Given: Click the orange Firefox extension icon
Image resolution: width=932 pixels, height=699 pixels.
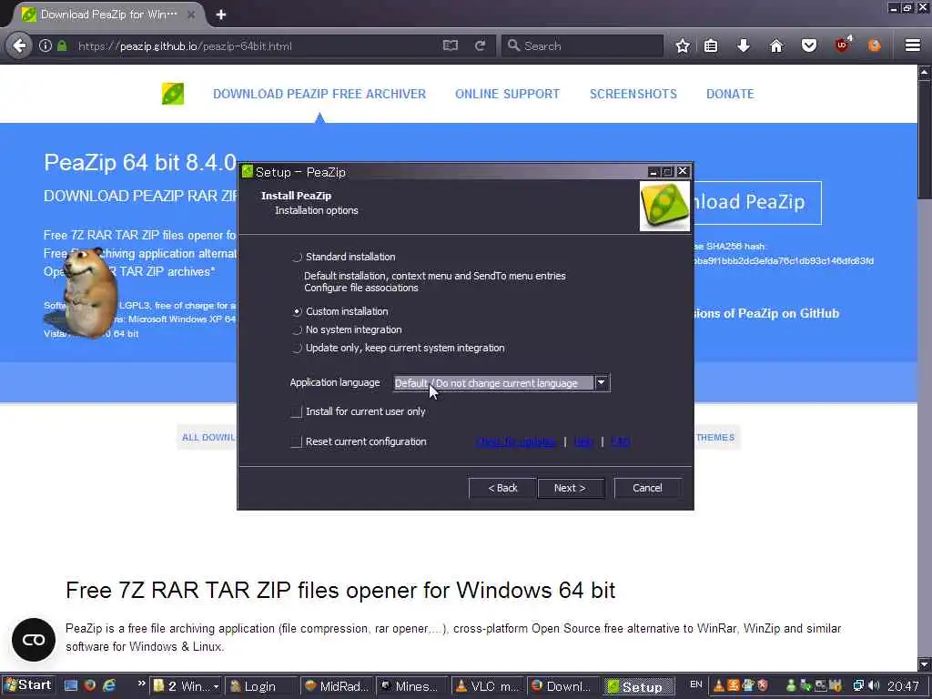Looking at the screenshot, I should [875, 46].
